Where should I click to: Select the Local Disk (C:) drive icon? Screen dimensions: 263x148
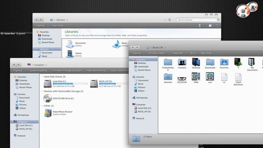(48, 83)
